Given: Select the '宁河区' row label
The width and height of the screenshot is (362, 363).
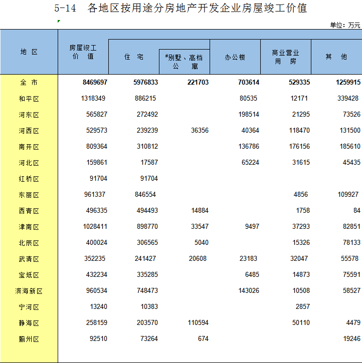Looking at the screenshot, I should coord(29,307).
